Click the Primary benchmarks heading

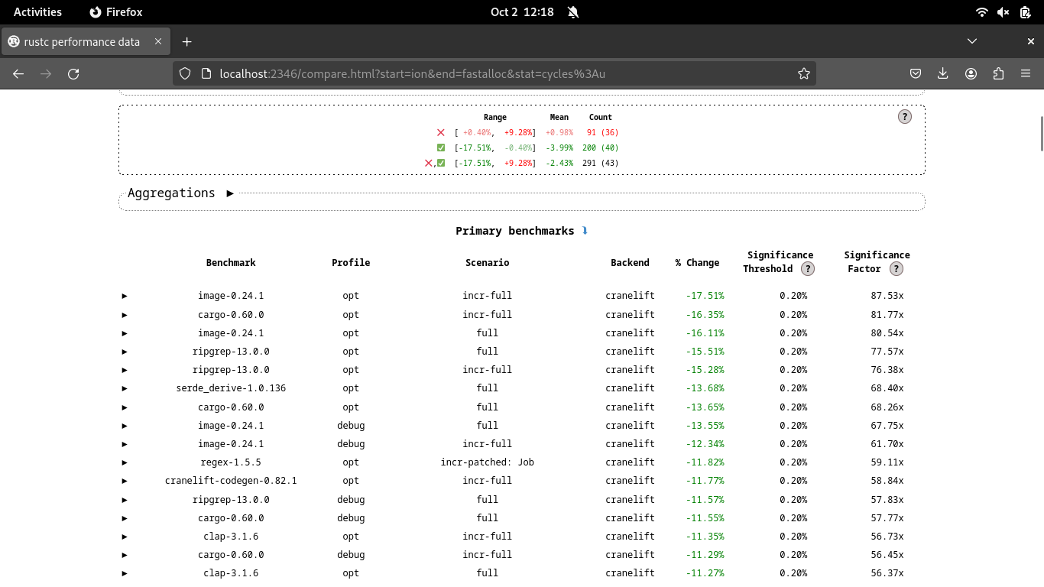[x=514, y=231]
